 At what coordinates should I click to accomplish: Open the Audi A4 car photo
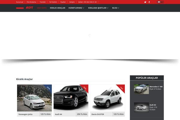[x=71, y=98]
